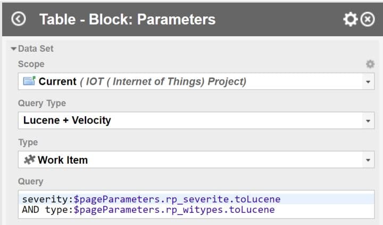Click the project icon in Scope field
Screen dimensions: 383x225
coord(29,82)
